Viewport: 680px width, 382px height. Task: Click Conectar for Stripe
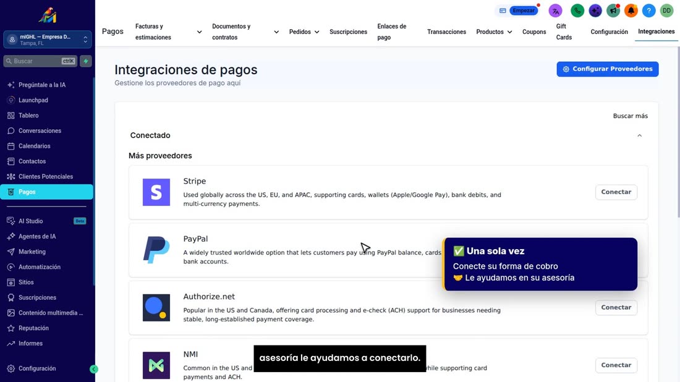(x=616, y=192)
